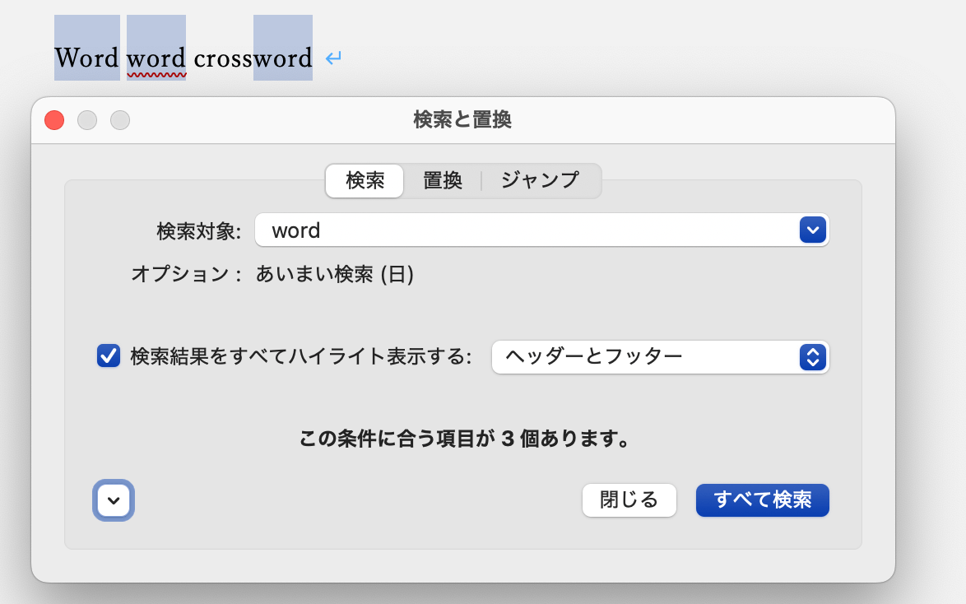Expand advanced search options with bottom-left chevron

[113, 500]
